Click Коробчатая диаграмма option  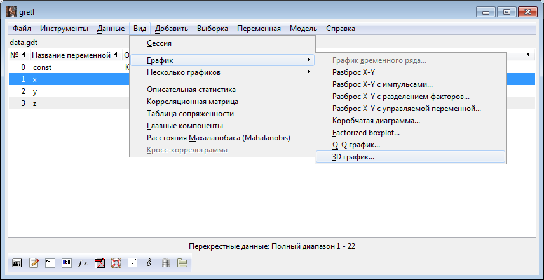(x=376, y=121)
